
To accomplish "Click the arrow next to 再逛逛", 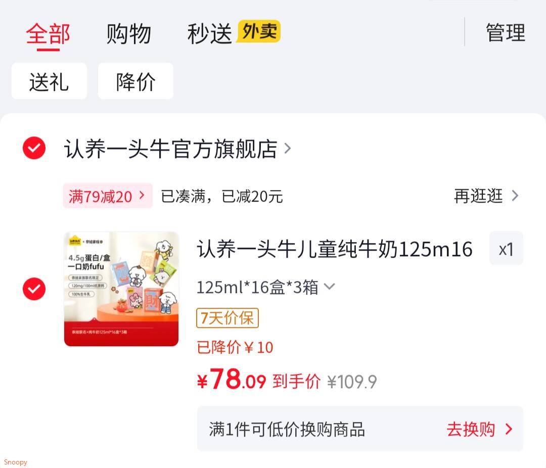I will pyautogui.click(x=515, y=196).
